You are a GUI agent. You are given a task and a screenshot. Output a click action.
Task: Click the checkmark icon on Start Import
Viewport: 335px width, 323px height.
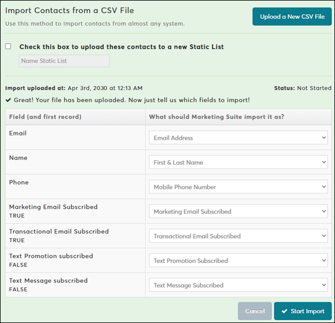(285, 311)
